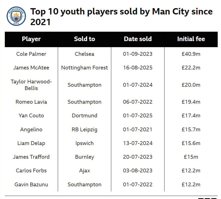Select the Carlos Forbs player cell
This screenshot has width=221, height=199.
(31, 171)
